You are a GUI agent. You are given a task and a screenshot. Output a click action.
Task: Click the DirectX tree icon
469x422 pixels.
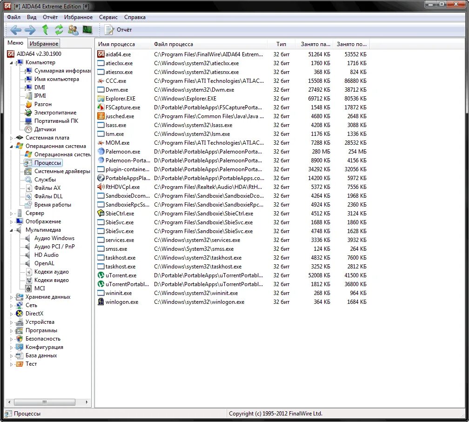click(x=20, y=314)
